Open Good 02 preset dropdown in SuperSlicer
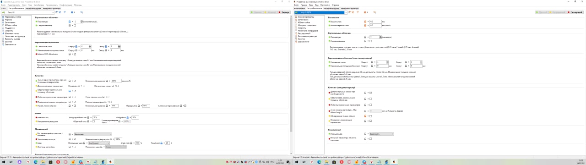 27,12
